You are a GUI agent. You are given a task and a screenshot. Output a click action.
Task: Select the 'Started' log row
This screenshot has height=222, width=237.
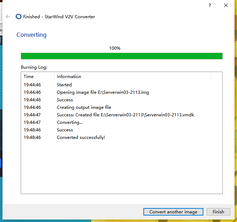pyautogui.click(x=122, y=85)
